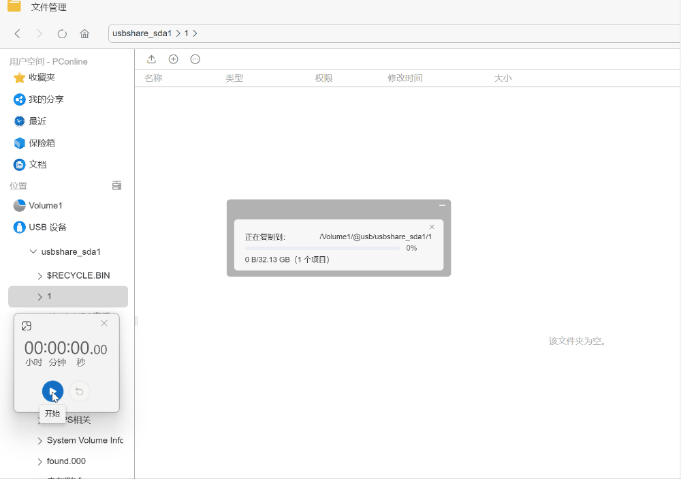This screenshot has width=681, height=479.
Task: Collapse the usbshare_sda1 tree node
Action: coord(33,251)
